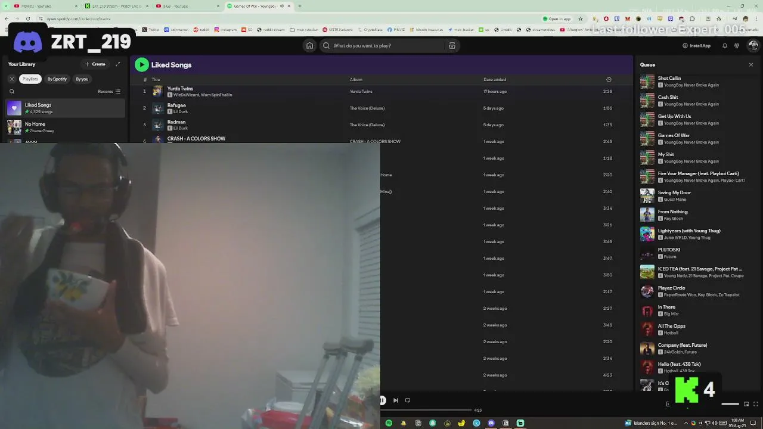Select the Refugee track row
763x429 pixels.
coord(381,108)
